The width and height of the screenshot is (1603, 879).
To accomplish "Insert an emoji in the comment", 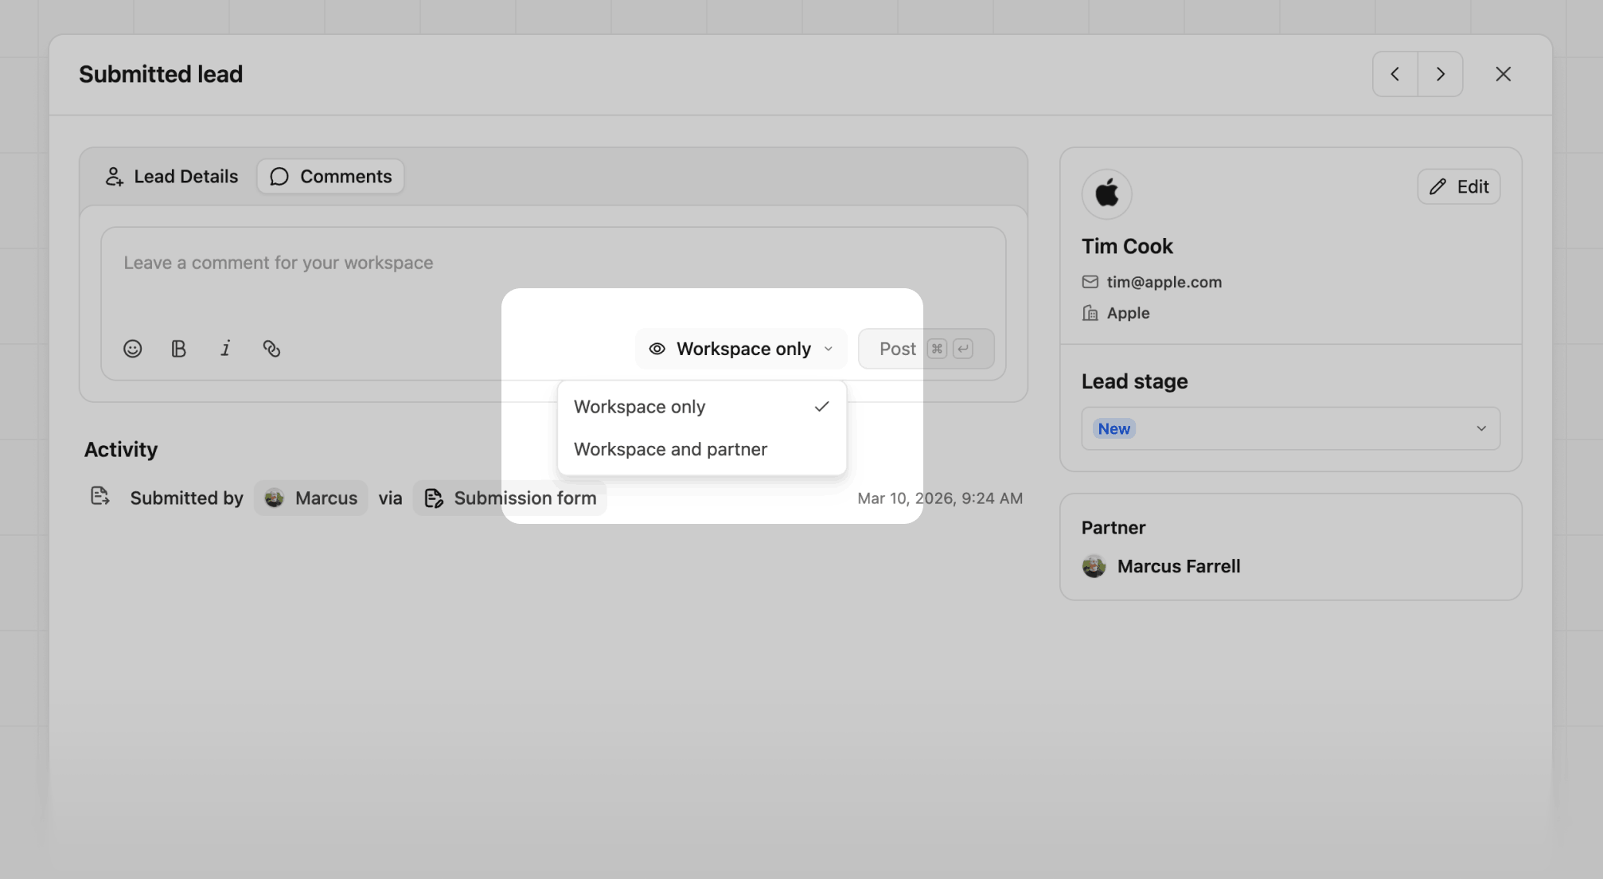I will tap(132, 349).
